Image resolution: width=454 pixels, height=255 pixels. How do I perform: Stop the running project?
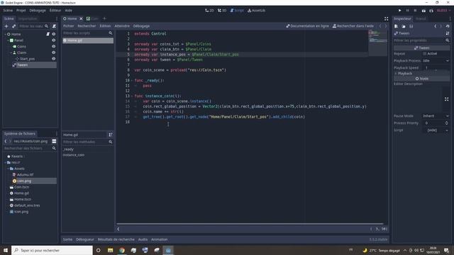415,11
